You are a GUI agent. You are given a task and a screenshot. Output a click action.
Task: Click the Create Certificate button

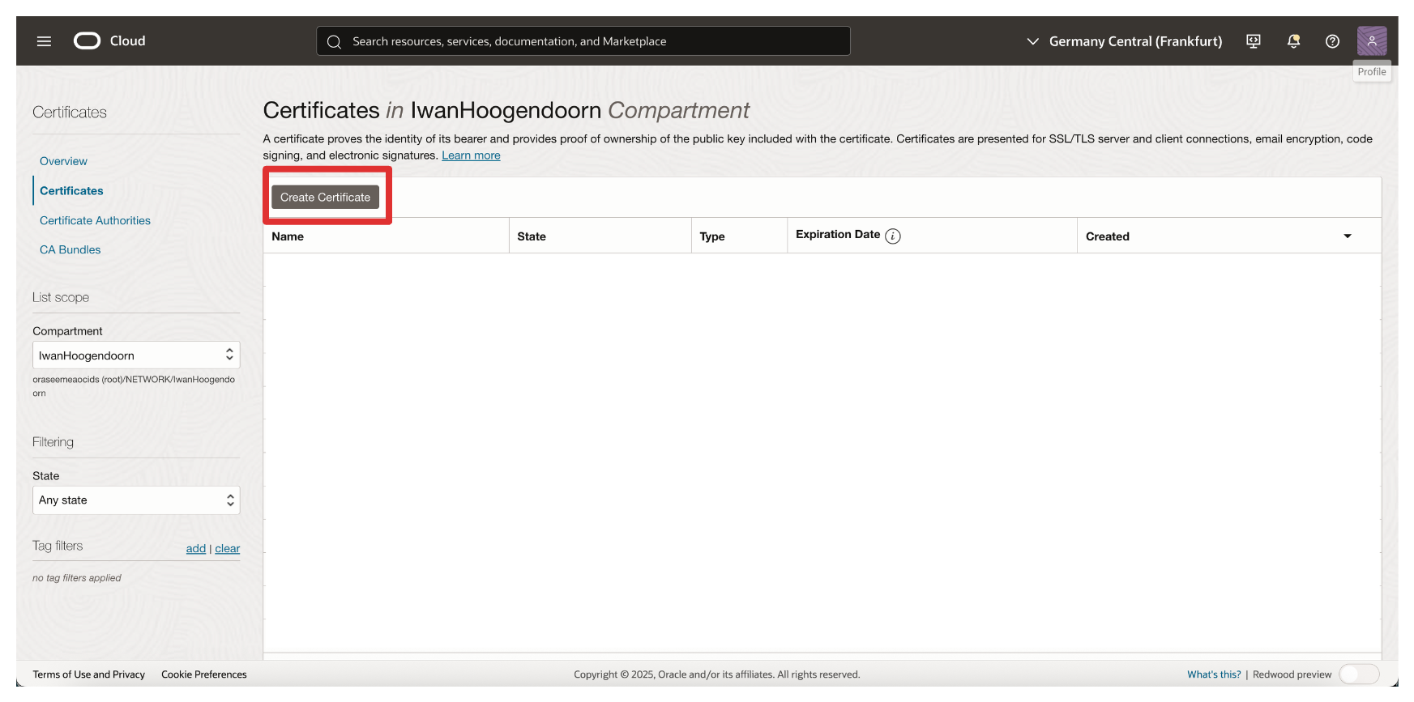click(325, 198)
